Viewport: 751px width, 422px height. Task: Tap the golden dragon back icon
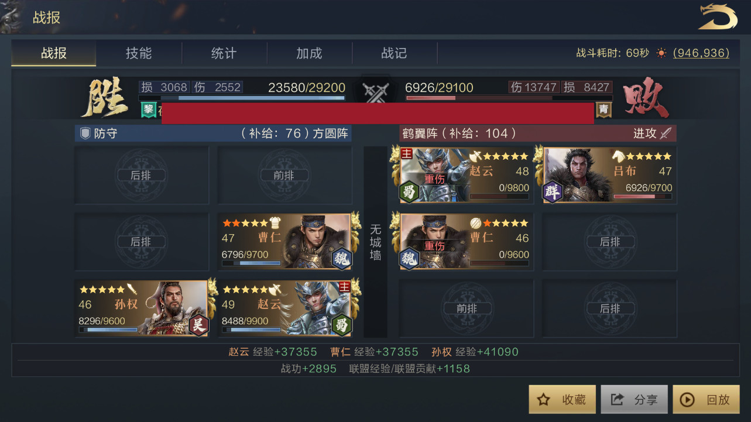(718, 16)
